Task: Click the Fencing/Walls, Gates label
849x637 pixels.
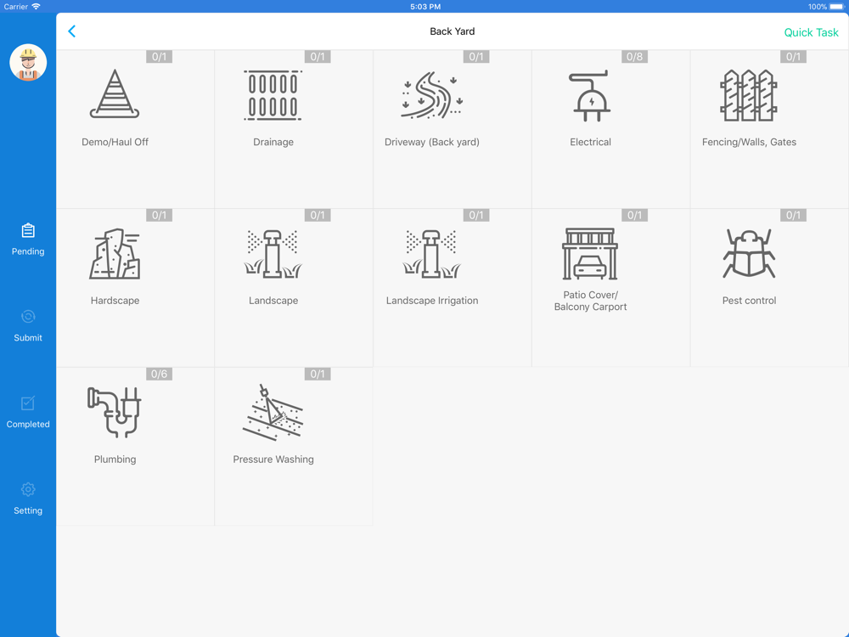Action: 749,142
